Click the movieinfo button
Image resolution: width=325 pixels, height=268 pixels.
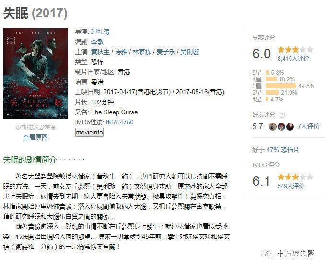(89, 132)
